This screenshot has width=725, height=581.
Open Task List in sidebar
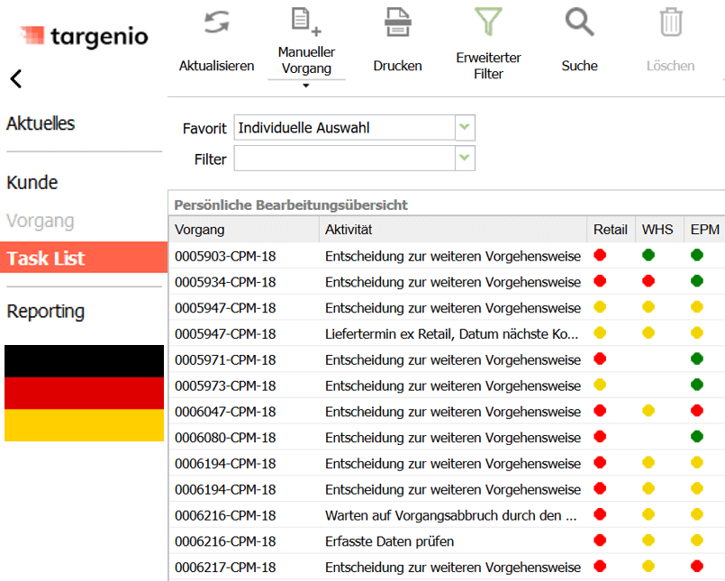[46, 259]
